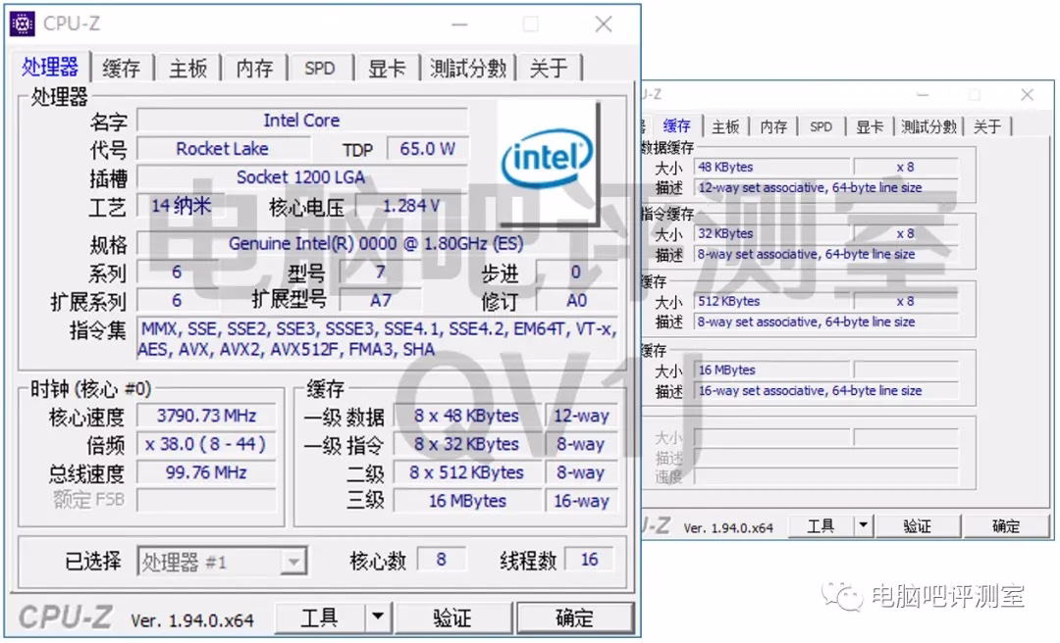Open the 主板 tab in front window
Screen dimensions: 1060x643
coord(187,68)
